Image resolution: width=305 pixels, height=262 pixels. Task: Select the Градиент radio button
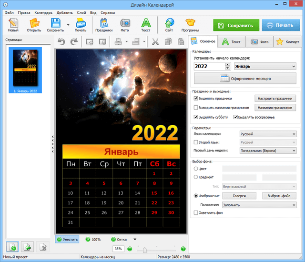(x=196, y=177)
